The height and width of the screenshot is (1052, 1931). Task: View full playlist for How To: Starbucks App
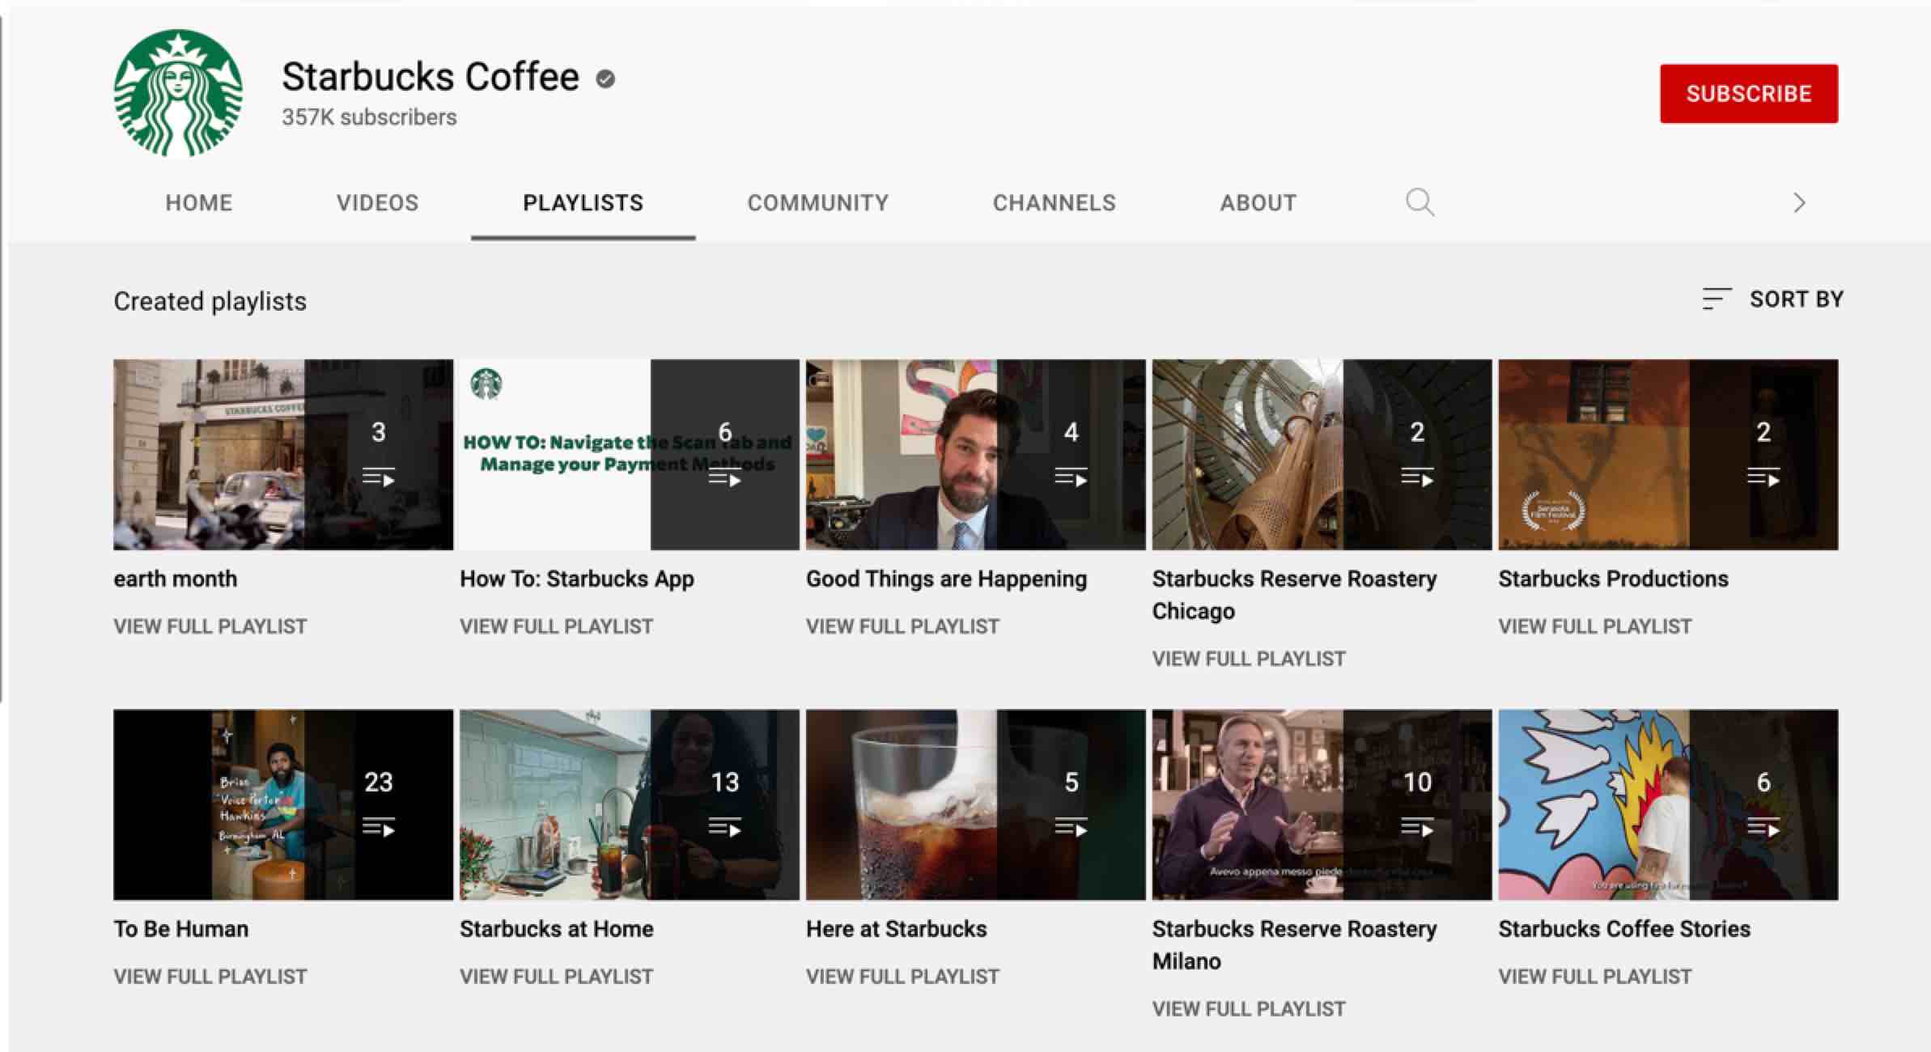556,626
